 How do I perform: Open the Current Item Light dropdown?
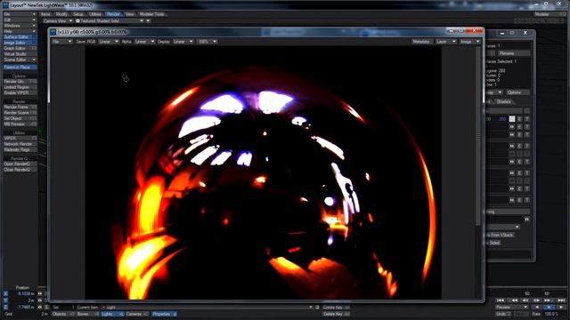pyautogui.click(x=207, y=308)
